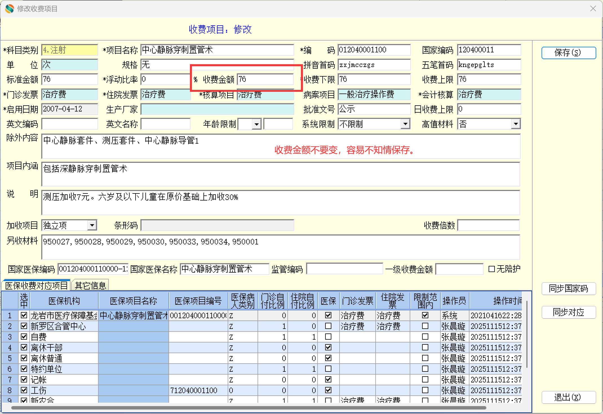Screen dimensions: 603x414
Task: Click the 项目名称 text field
Action: tap(217, 50)
